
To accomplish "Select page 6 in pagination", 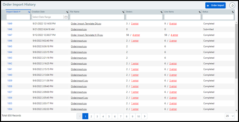I will pos(115,116).
